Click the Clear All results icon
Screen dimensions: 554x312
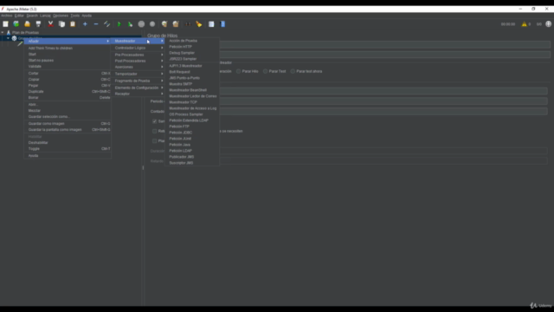coord(176,24)
